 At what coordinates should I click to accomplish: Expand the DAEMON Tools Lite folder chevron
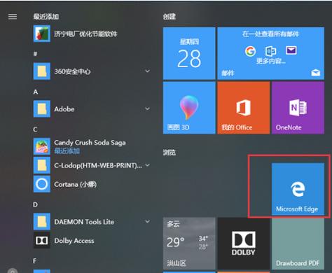click(148, 221)
